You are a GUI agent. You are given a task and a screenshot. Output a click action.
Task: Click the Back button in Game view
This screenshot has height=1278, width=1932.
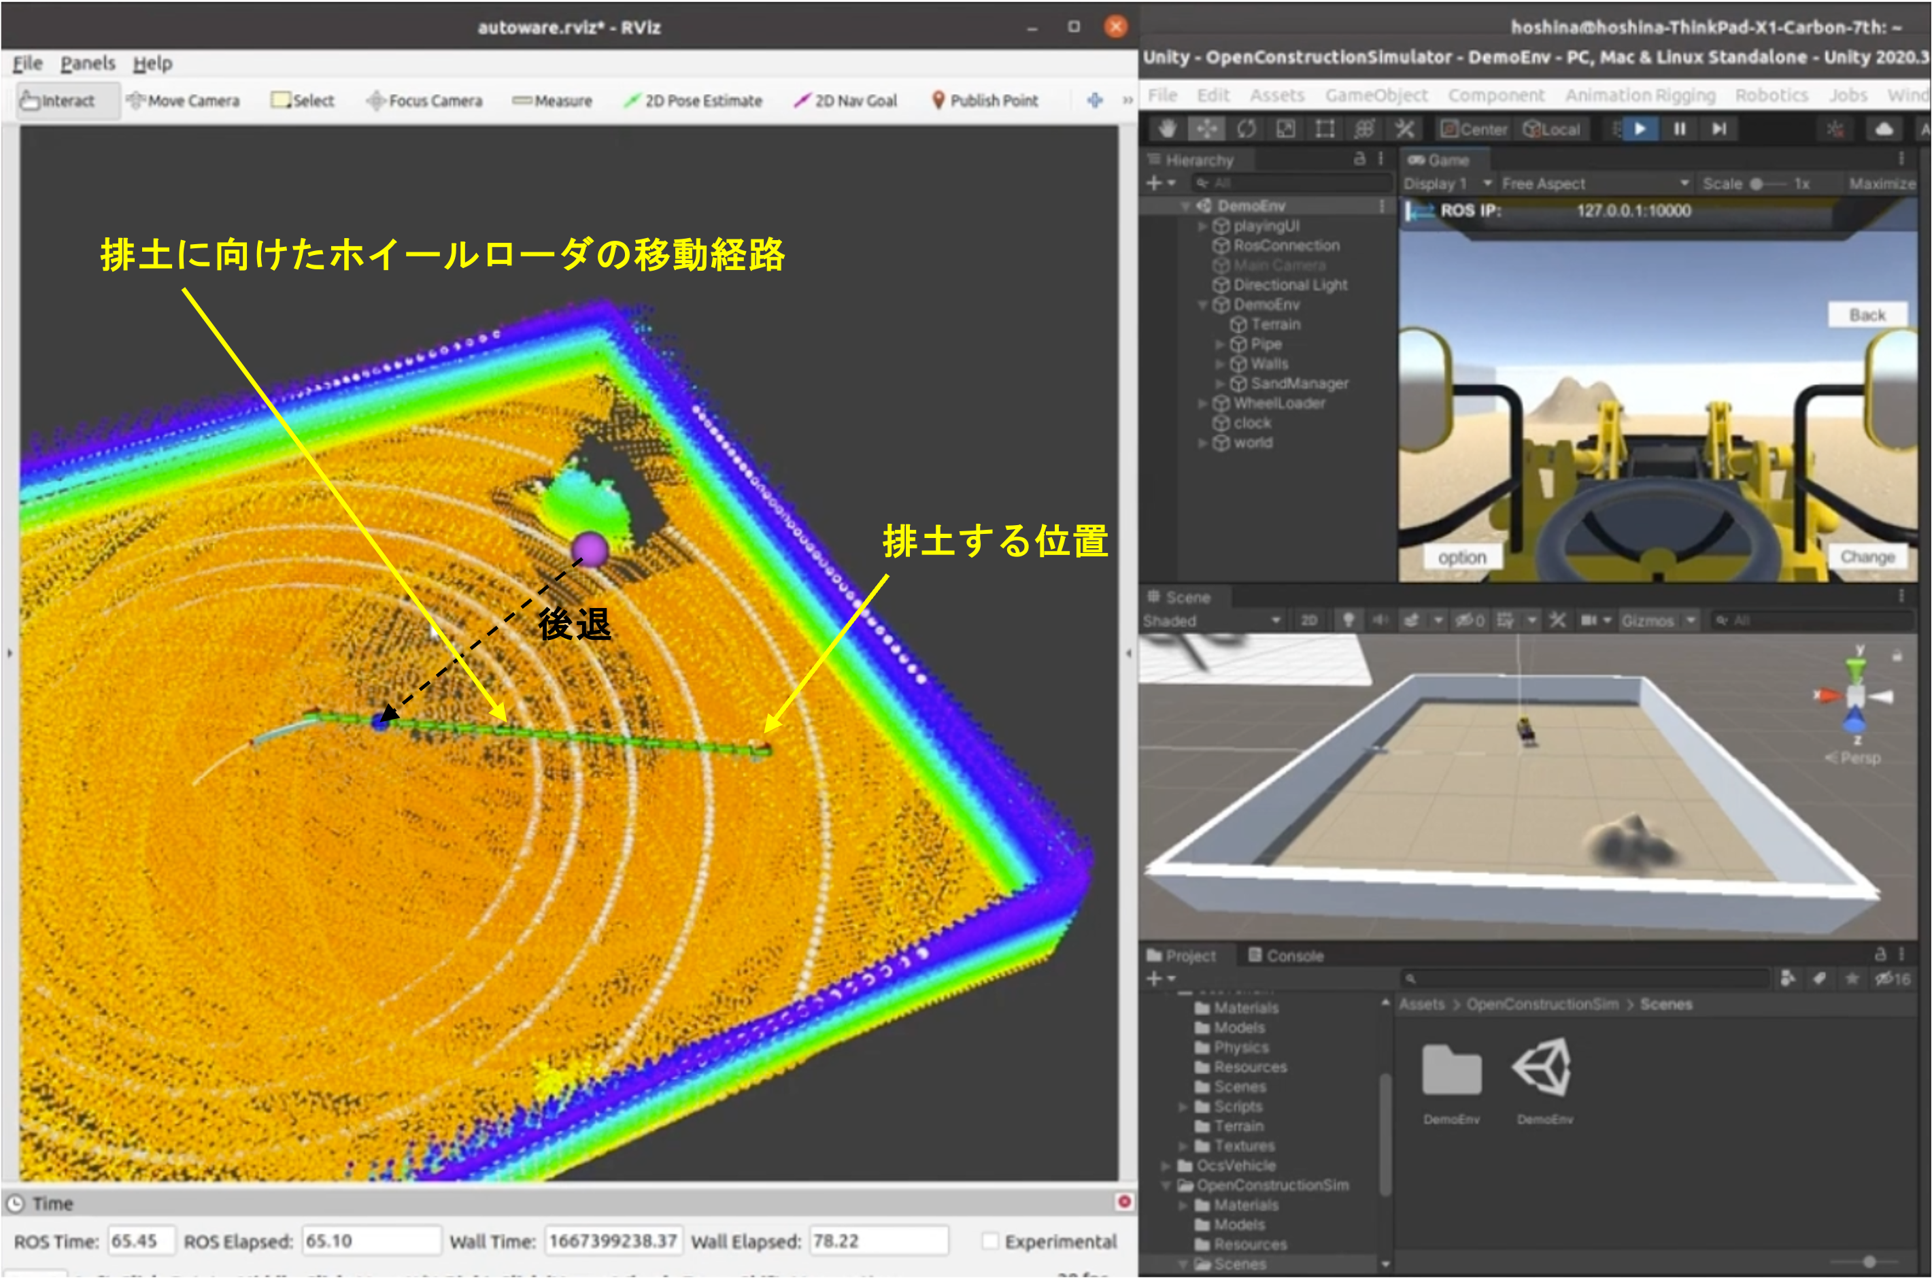(x=1867, y=315)
